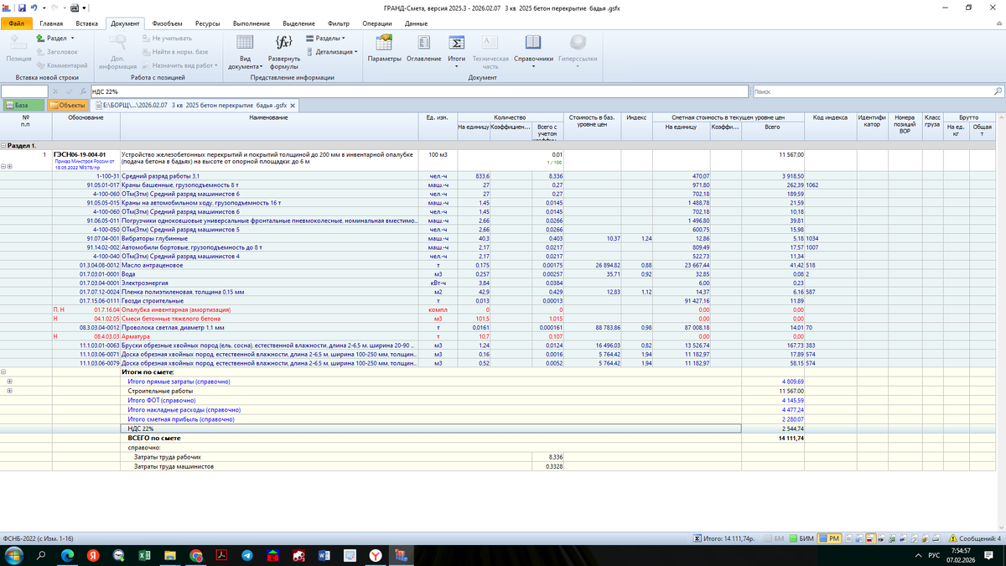Screen dimensions: 1006x566
Task: Expand the Итого прямые затраты row
Action: coord(10,382)
